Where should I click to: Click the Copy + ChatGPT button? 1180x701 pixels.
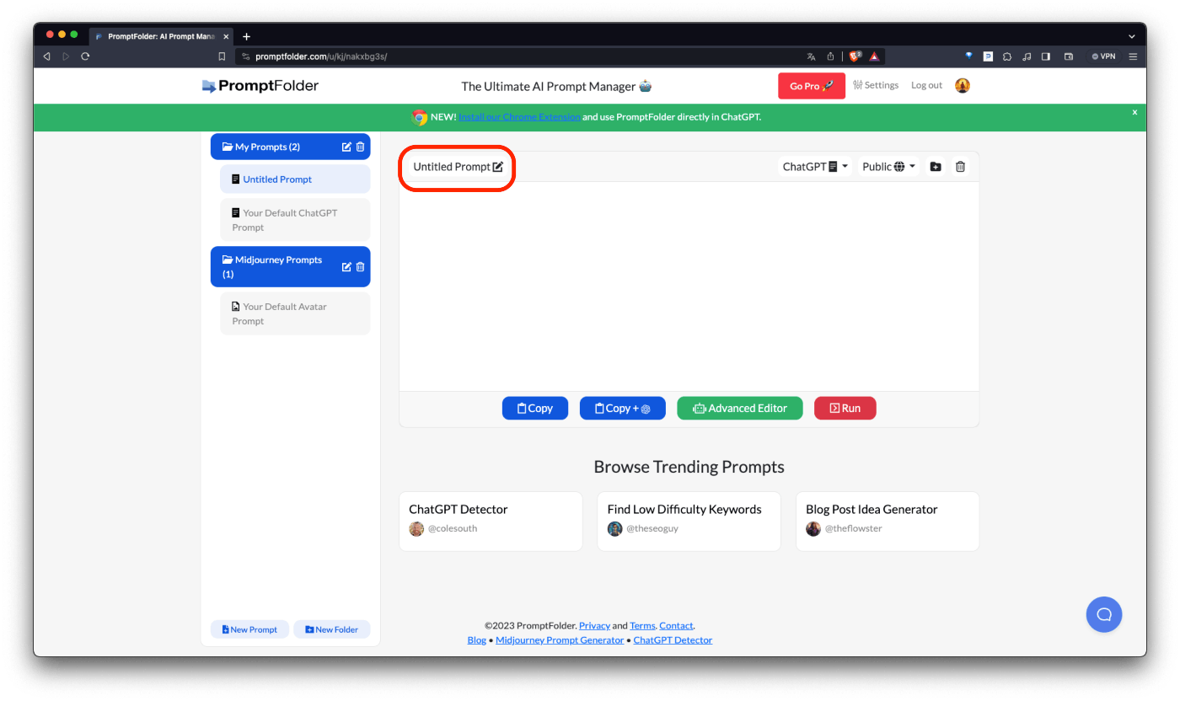[623, 408]
